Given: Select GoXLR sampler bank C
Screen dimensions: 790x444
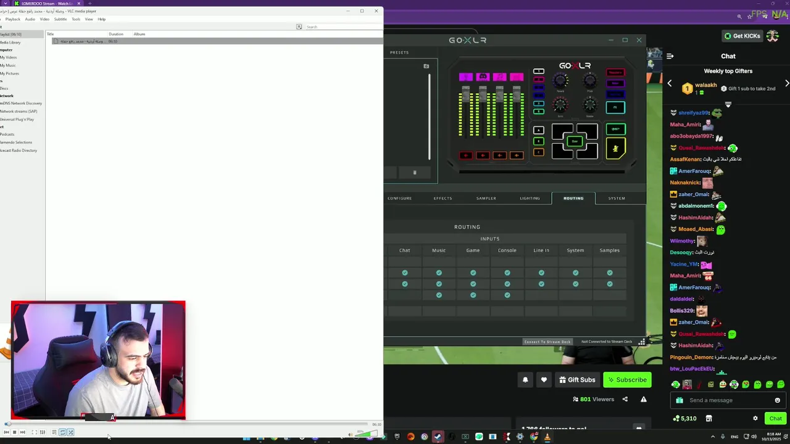Looking at the screenshot, I should 539,152.
